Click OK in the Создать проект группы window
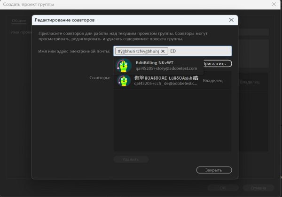282x197 pixels. pyautogui.click(x=223, y=188)
